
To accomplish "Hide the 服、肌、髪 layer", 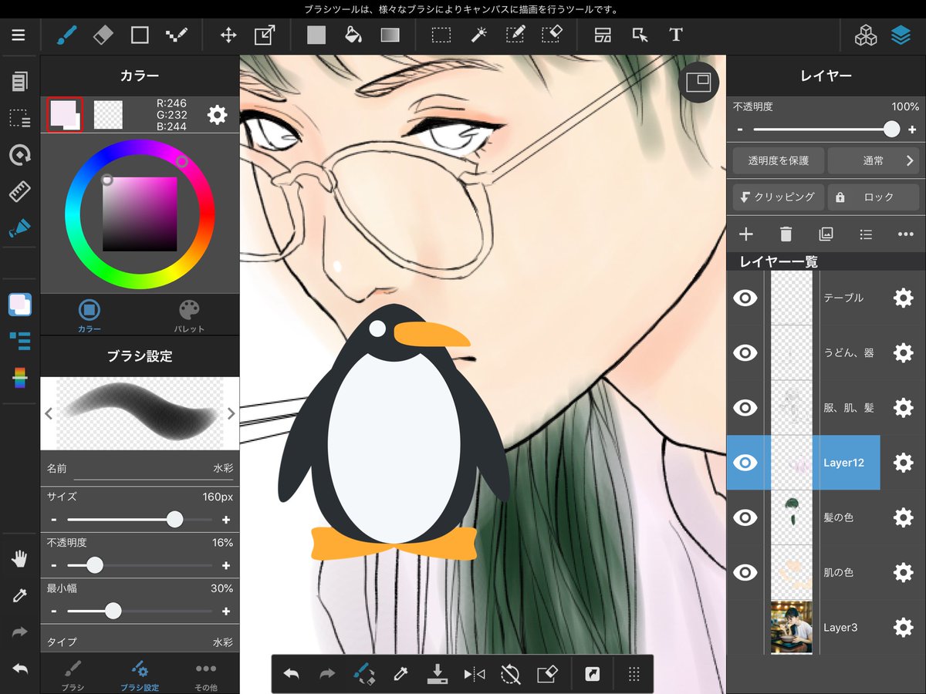I will click(745, 408).
